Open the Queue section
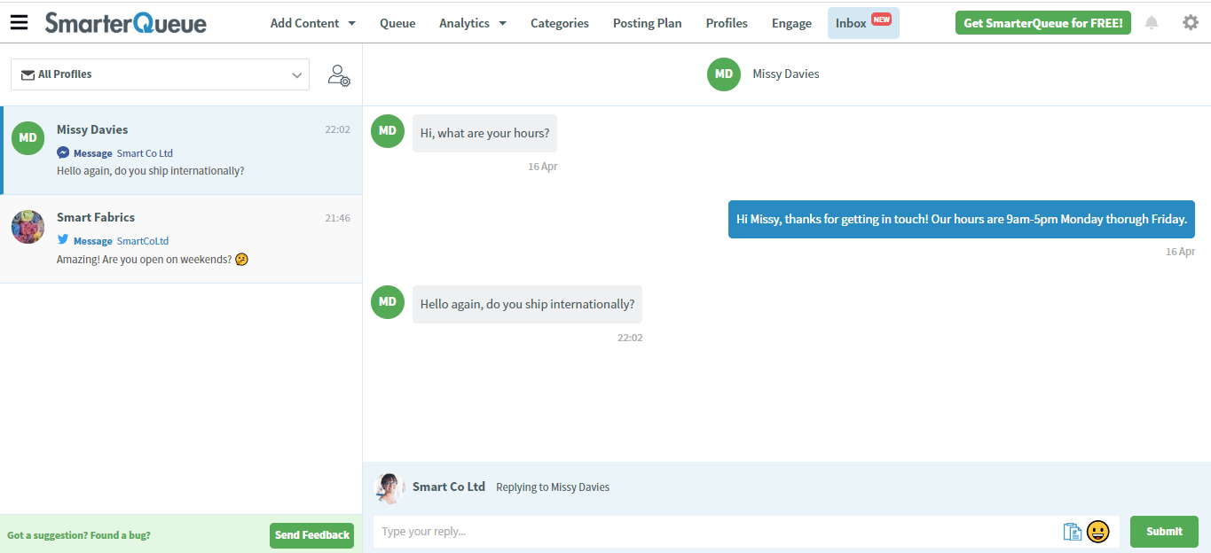Image resolution: width=1211 pixels, height=553 pixels. pos(397,22)
